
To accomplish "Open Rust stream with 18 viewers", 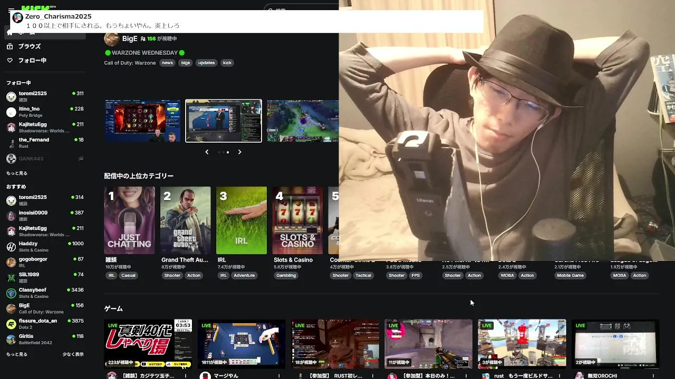I will pos(335,344).
